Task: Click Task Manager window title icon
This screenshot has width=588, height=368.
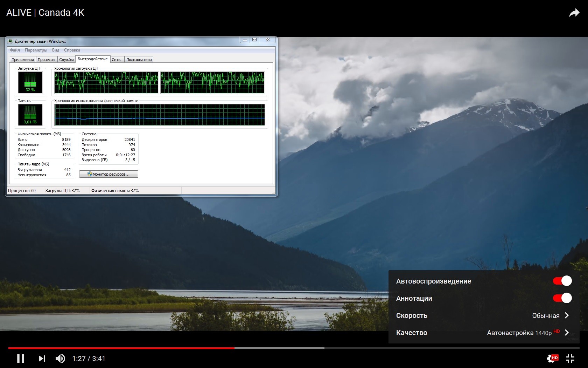Action: [10, 41]
